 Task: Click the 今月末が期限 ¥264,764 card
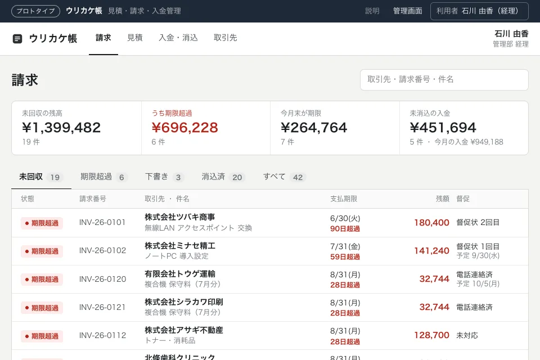pyautogui.click(x=335, y=128)
